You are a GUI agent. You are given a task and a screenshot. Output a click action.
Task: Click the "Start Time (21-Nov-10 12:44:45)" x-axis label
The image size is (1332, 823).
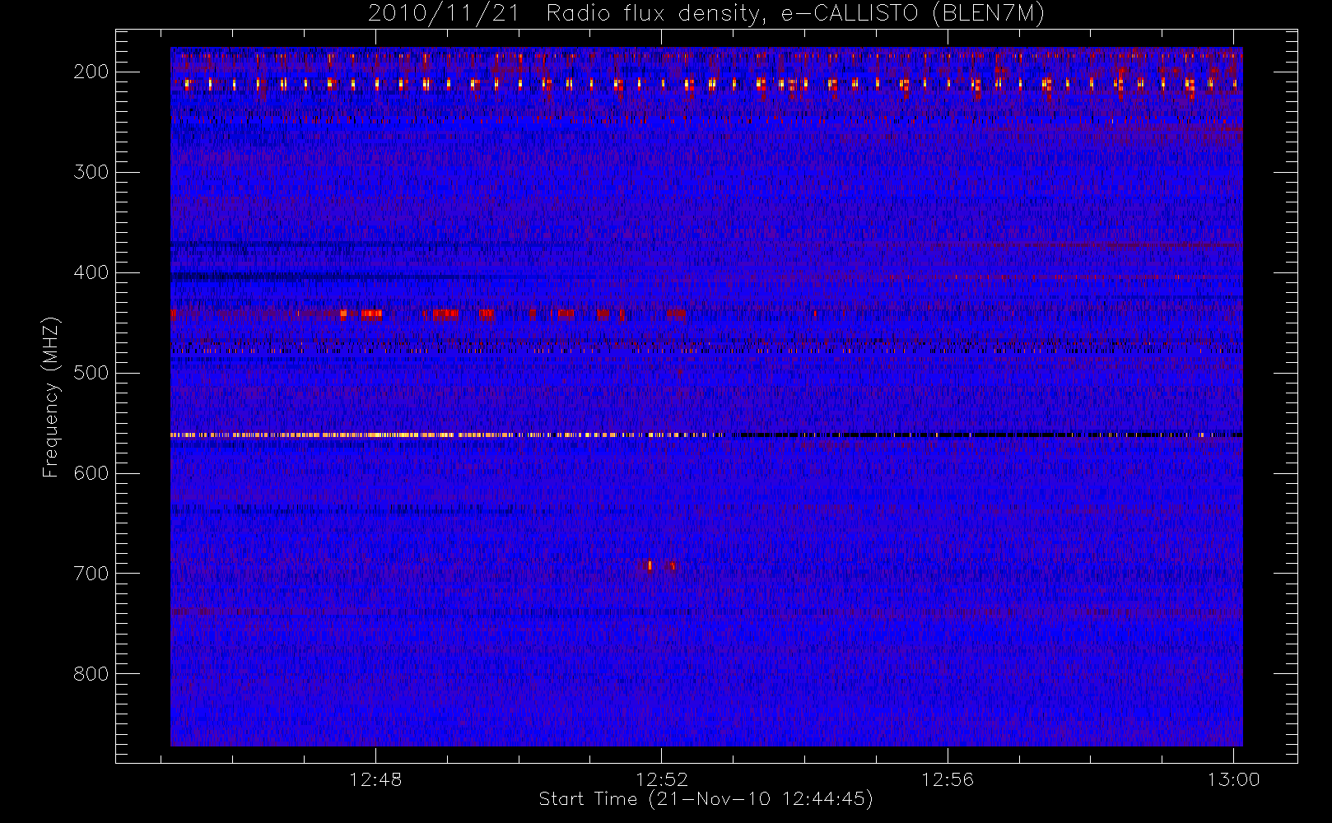point(706,798)
